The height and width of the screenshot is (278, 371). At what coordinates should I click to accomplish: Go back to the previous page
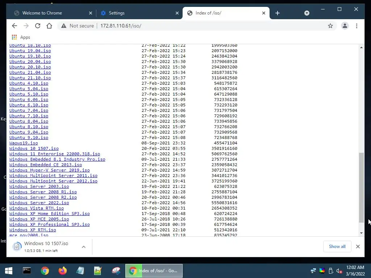click(14, 26)
